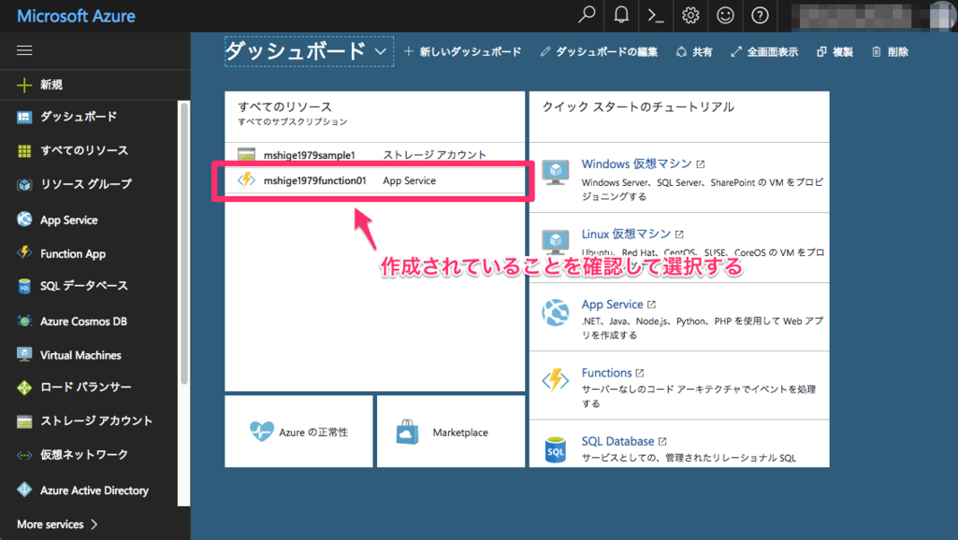
Task: Click the sidebar vertical scrollbar
Action: coord(184,244)
